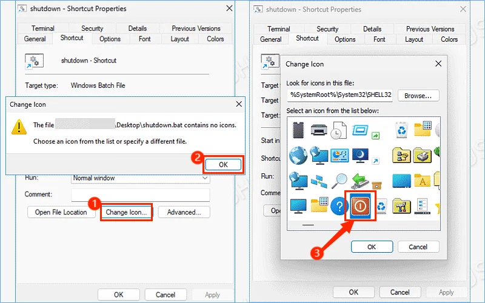
Task: Select the document with clock icon
Action: point(339,130)
